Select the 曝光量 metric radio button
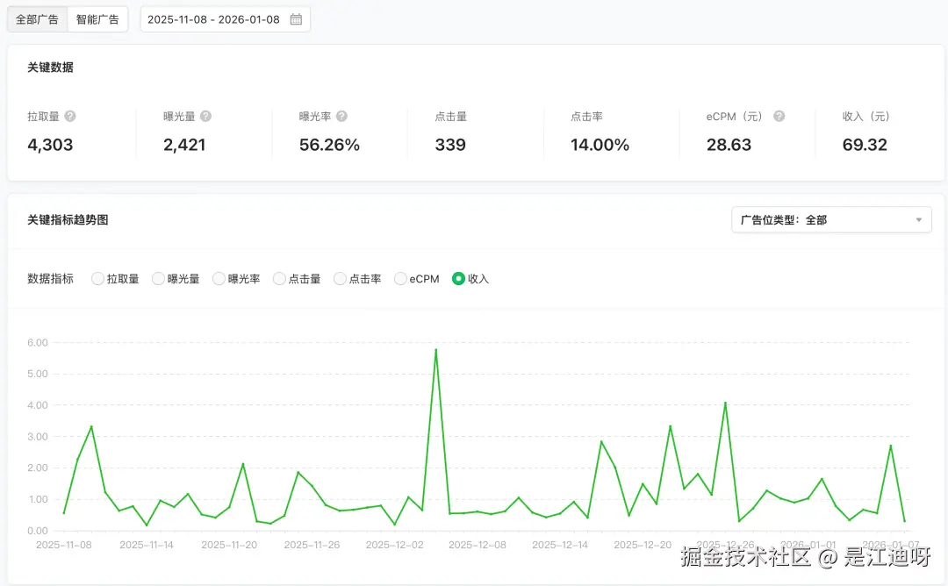 pyautogui.click(x=158, y=278)
